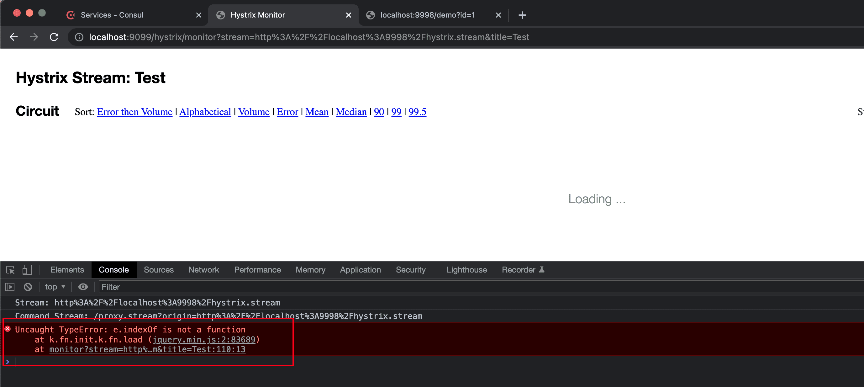Open the Console panel

(114, 270)
